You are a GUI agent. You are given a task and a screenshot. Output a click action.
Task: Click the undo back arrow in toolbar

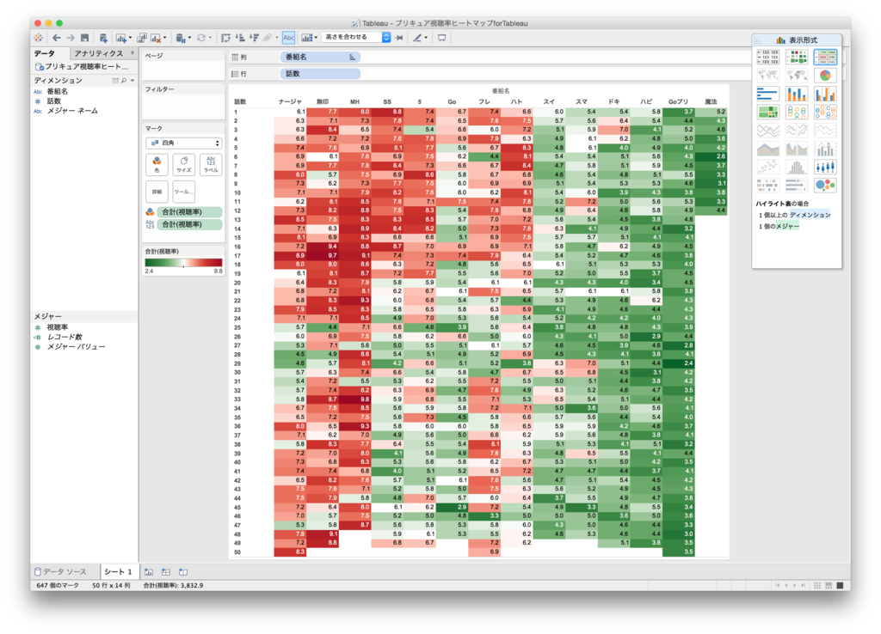(x=57, y=38)
